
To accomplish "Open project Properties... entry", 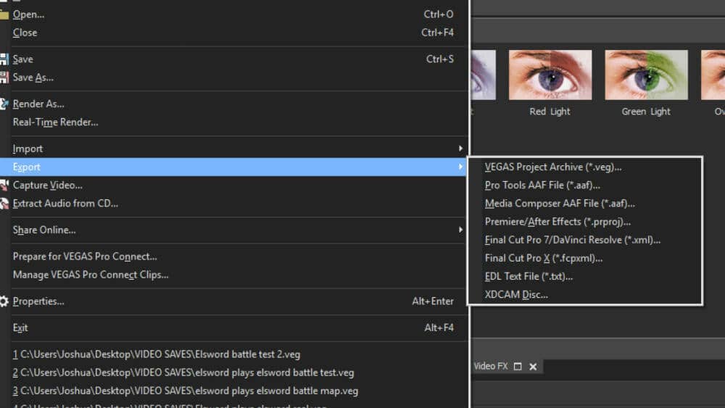I will [x=233, y=301].
